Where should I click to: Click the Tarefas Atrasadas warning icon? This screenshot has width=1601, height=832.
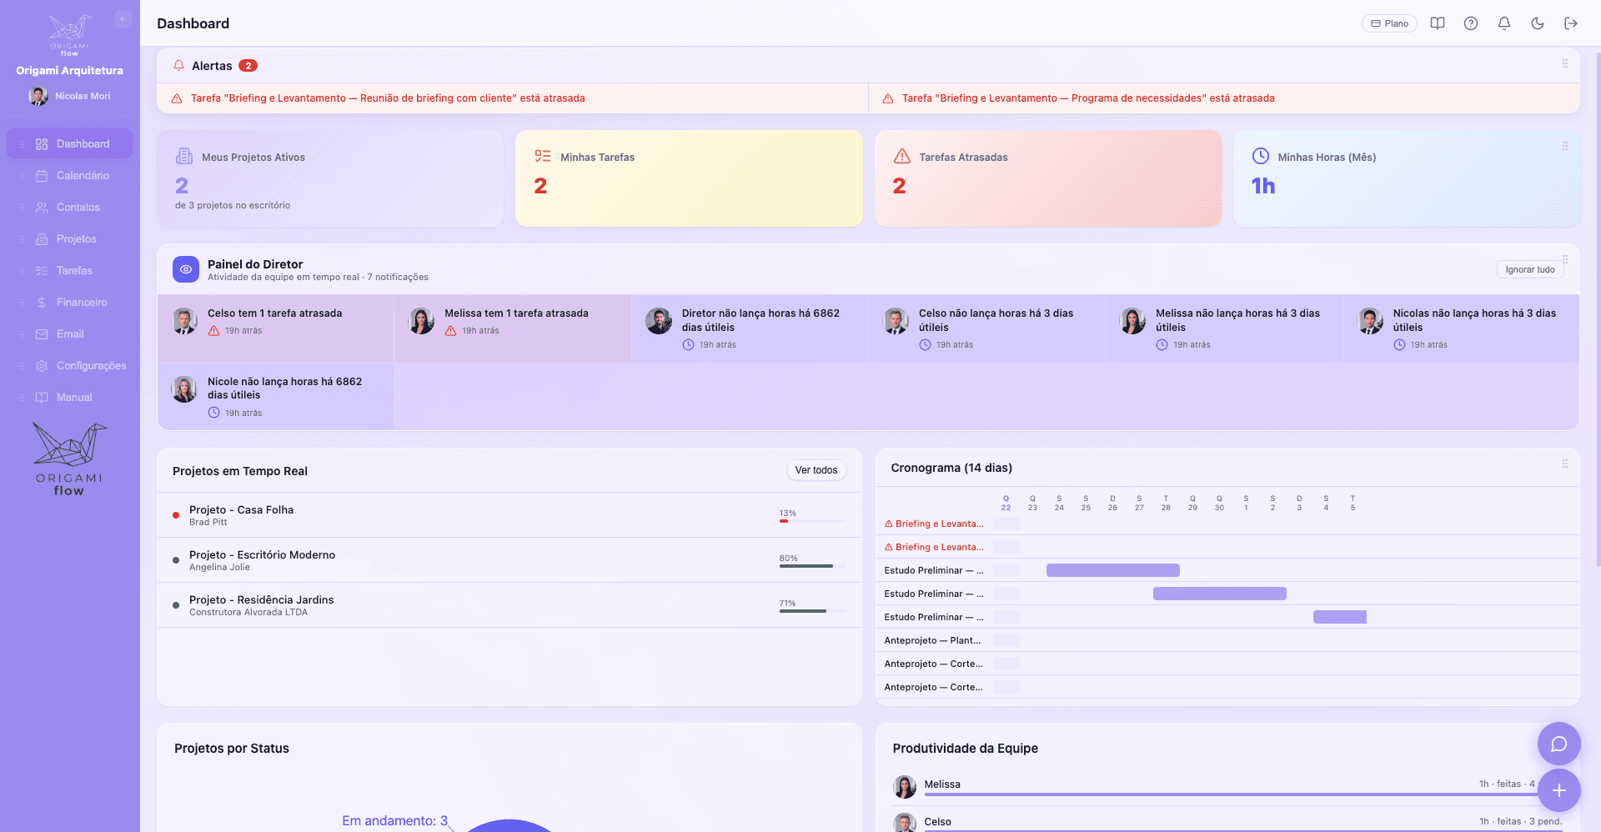tap(902, 156)
